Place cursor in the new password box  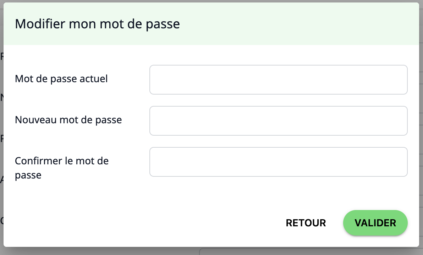[x=278, y=121]
